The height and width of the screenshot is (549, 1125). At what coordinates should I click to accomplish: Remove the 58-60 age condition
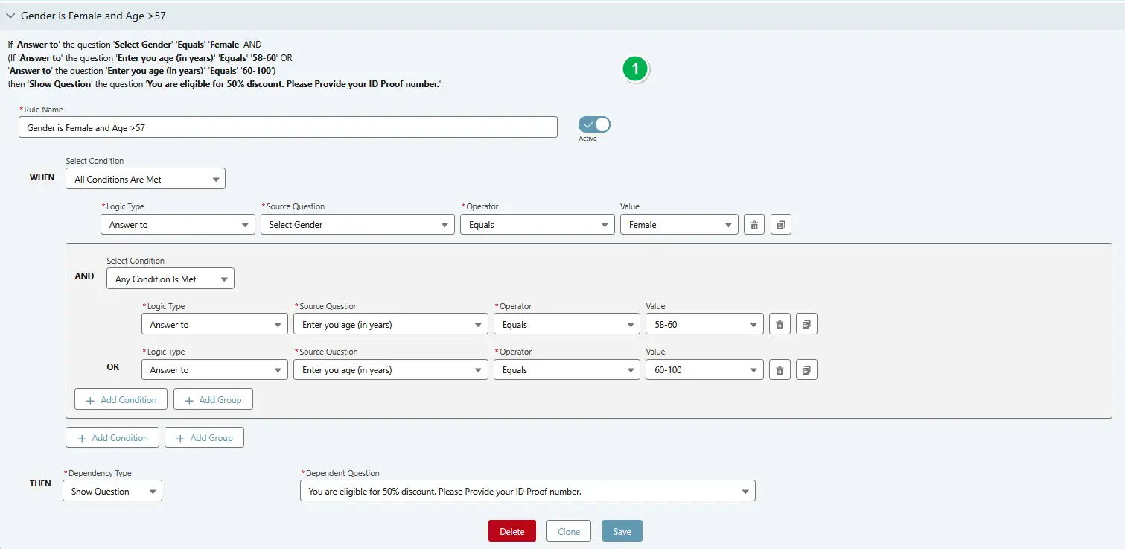click(779, 324)
